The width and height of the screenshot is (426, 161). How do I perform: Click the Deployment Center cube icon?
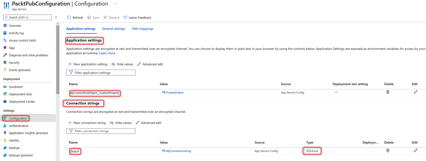(x=5, y=101)
